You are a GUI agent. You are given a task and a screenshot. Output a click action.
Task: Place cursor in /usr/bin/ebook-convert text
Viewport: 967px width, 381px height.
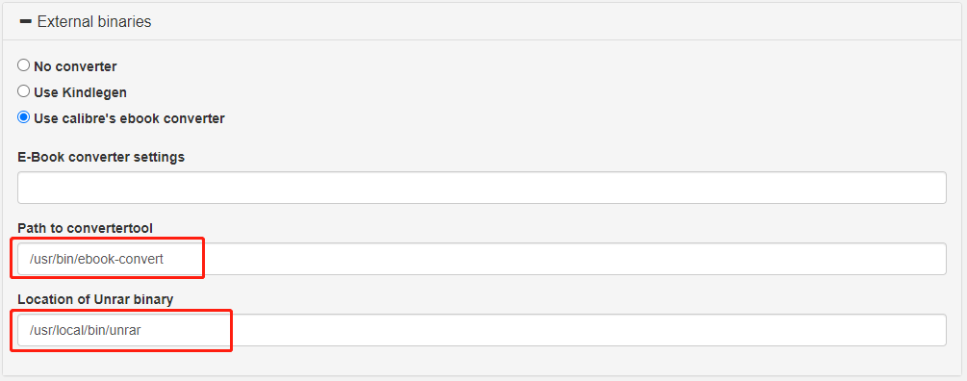(x=97, y=259)
